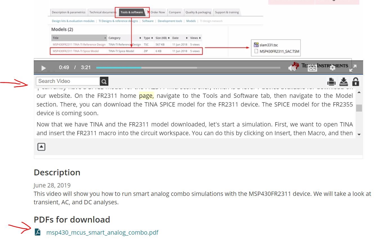Open the video player settings gear
This screenshot has height=247, width=382.
(332, 68)
